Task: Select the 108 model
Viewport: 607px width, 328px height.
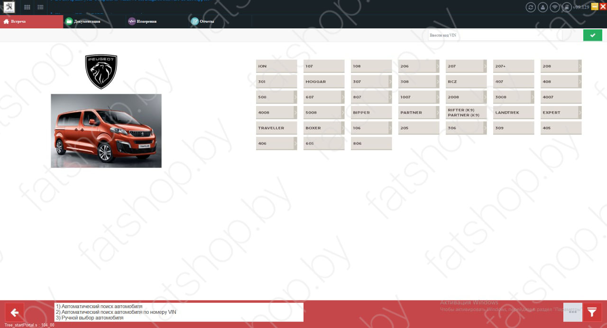Action: (x=371, y=66)
